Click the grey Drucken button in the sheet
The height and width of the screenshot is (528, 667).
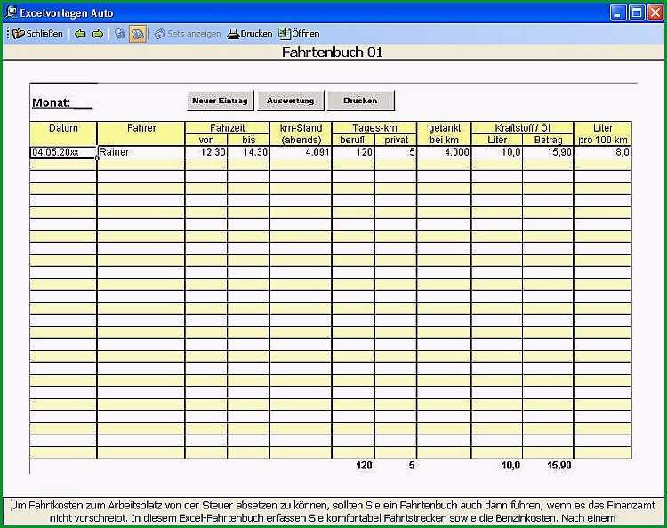coord(361,101)
